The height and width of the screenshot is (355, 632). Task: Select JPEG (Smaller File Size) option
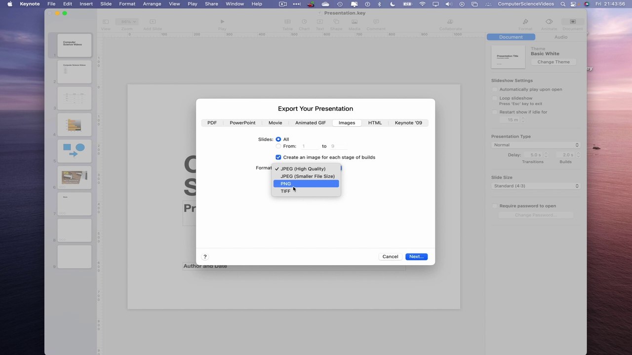(306, 176)
